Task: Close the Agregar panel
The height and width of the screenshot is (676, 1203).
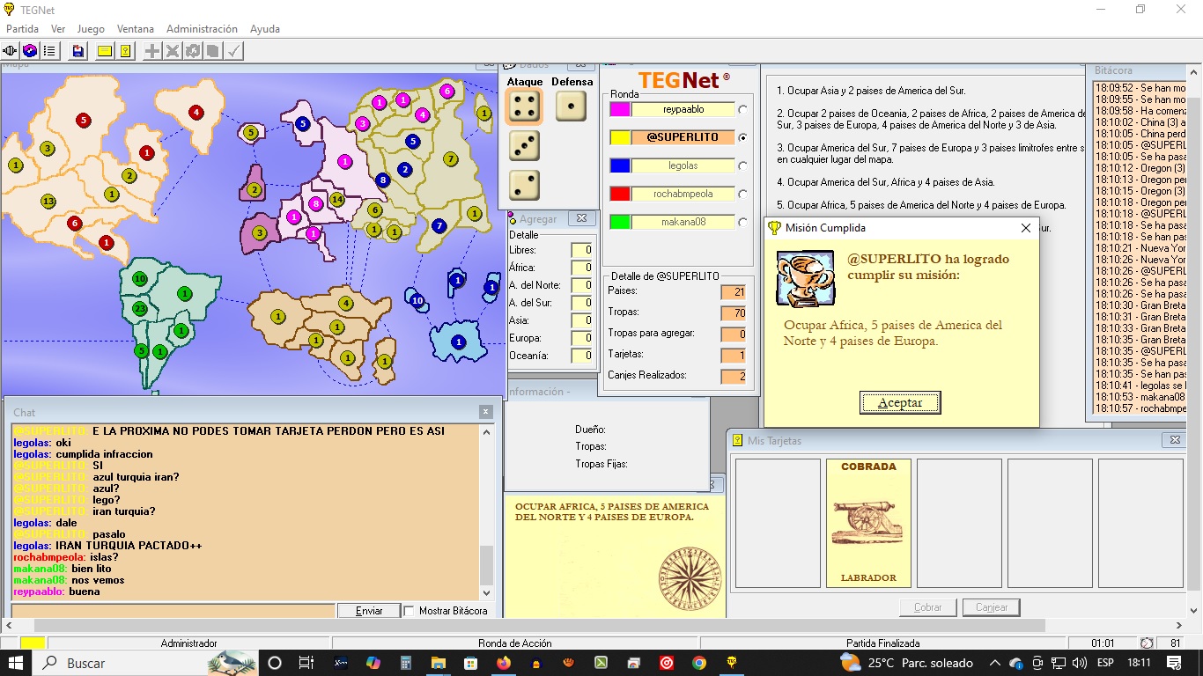Action: tap(581, 218)
